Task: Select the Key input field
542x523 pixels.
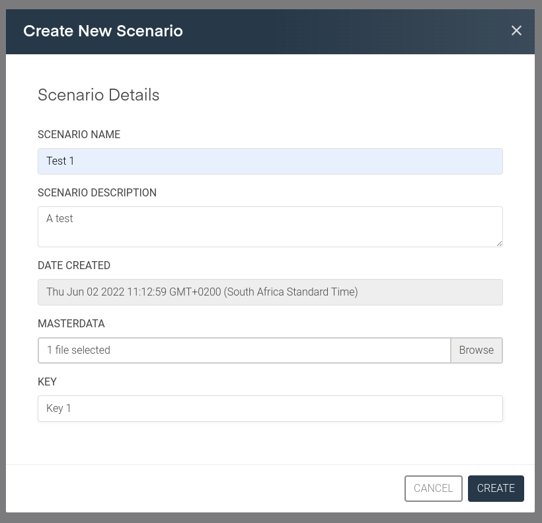Action: [x=270, y=409]
